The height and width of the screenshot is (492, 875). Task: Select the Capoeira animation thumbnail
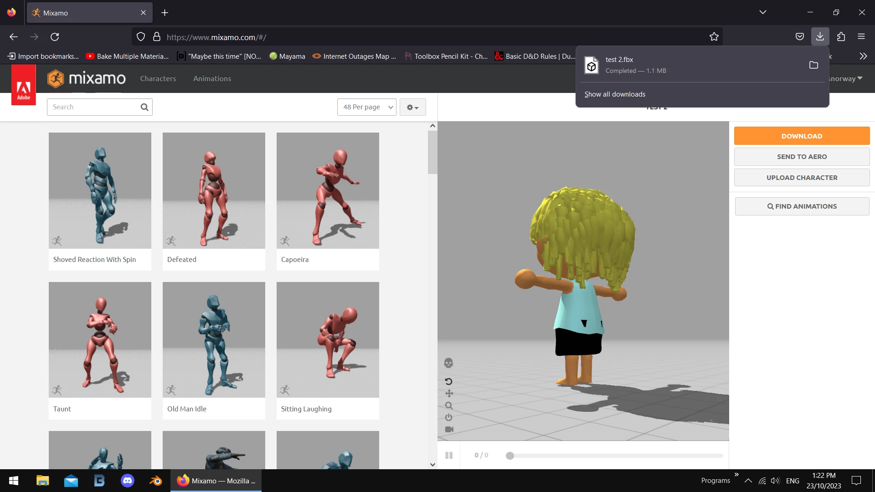coord(328,190)
